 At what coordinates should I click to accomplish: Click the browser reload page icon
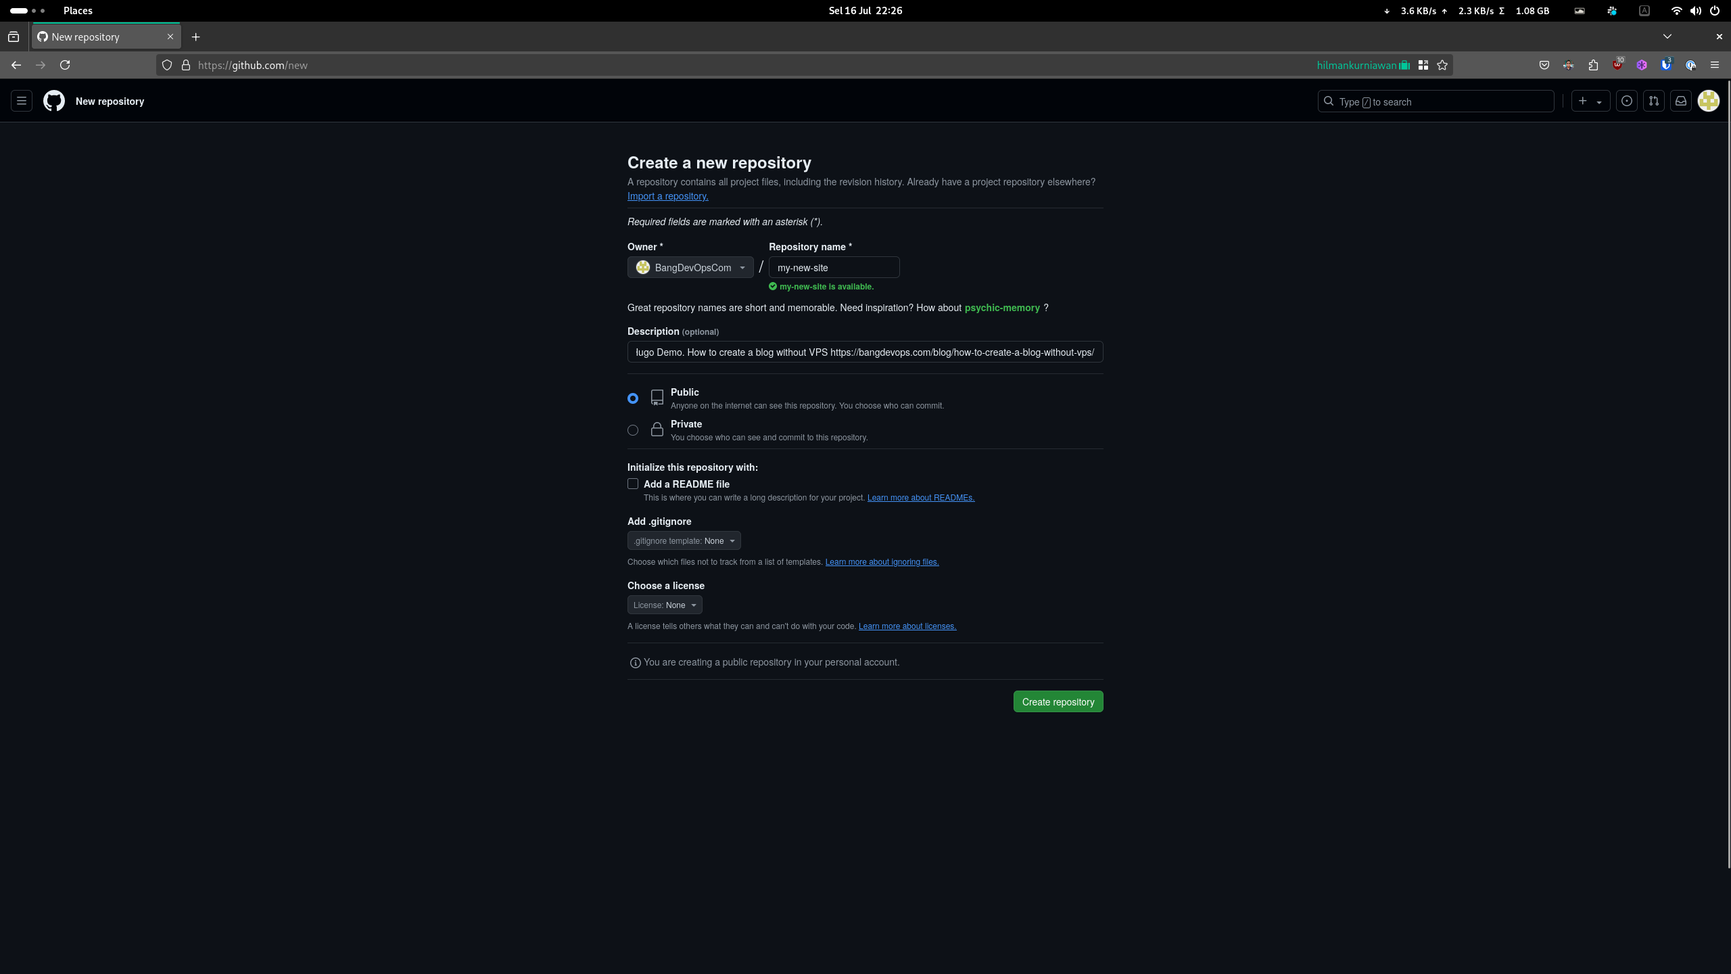66,66
